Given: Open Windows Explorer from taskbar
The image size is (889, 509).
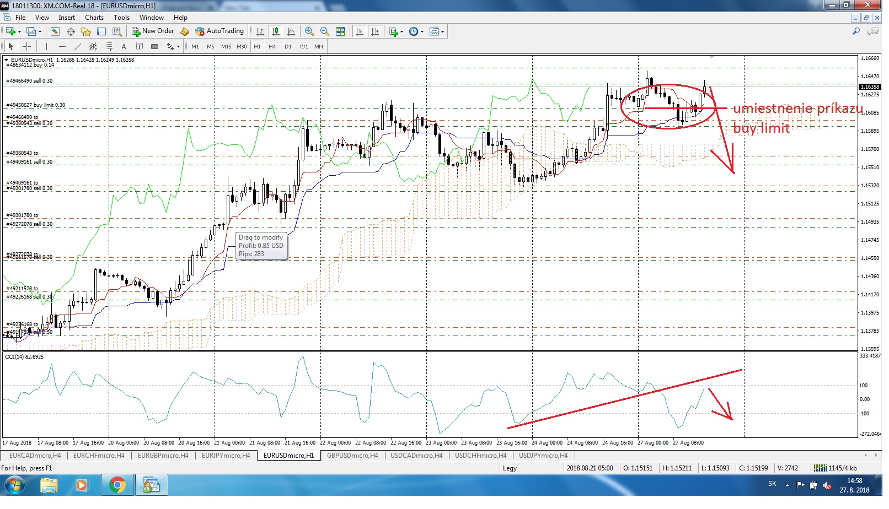Looking at the screenshot, I should [49, 485].
